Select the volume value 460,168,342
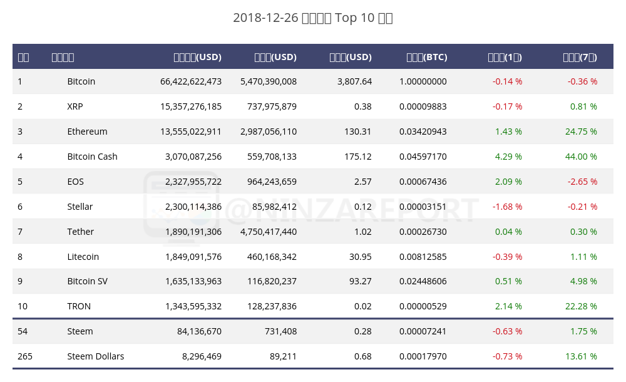Viewport: 626px width, 382px height. click(x=272, y=257)
